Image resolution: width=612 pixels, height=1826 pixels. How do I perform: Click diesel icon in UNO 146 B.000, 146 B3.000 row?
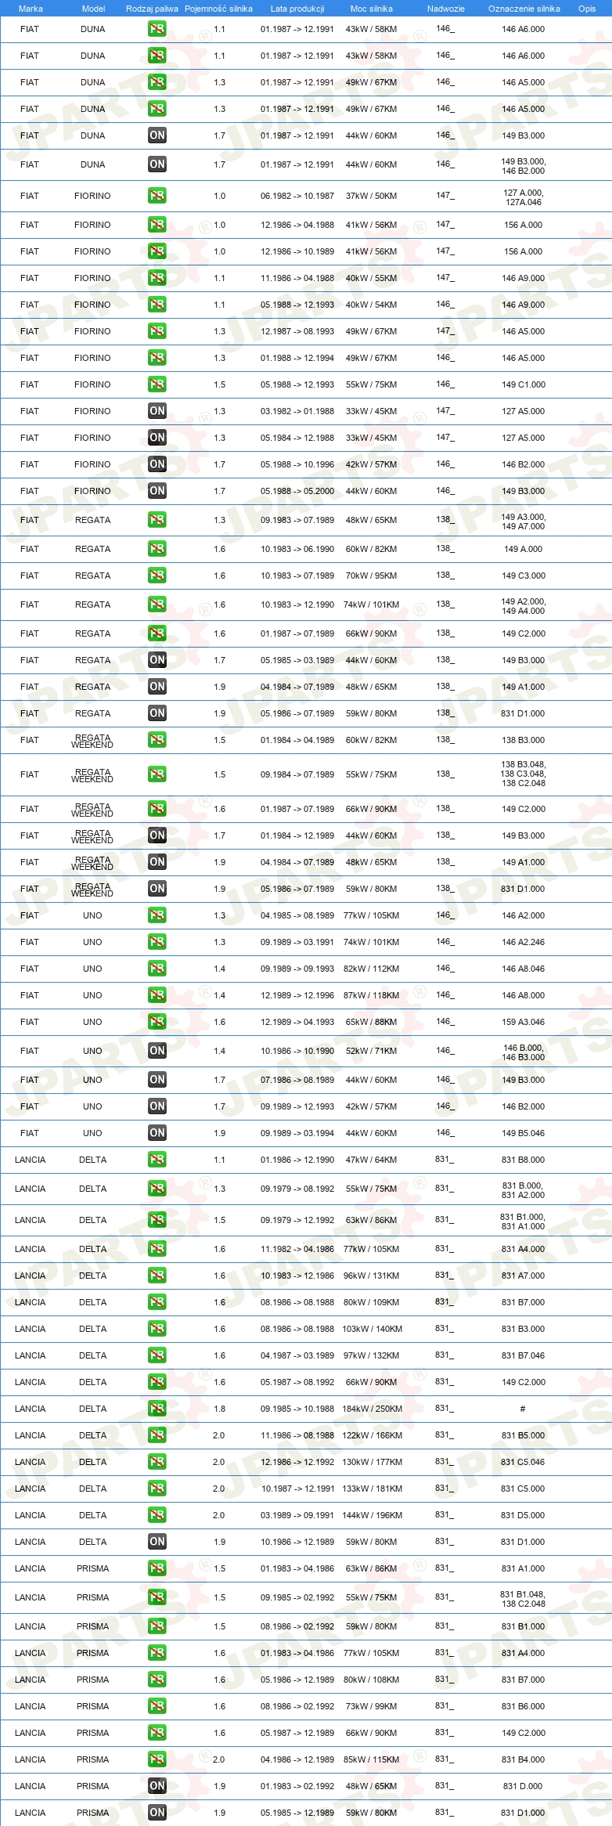(157, 1051)
